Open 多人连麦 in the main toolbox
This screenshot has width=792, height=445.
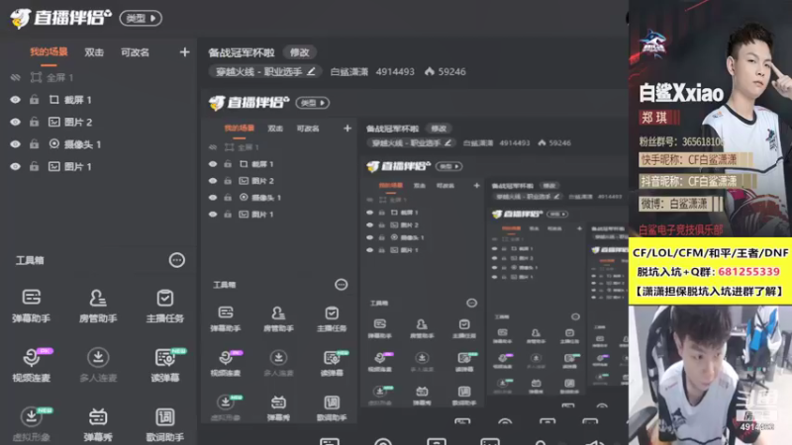tap(98, 364)
